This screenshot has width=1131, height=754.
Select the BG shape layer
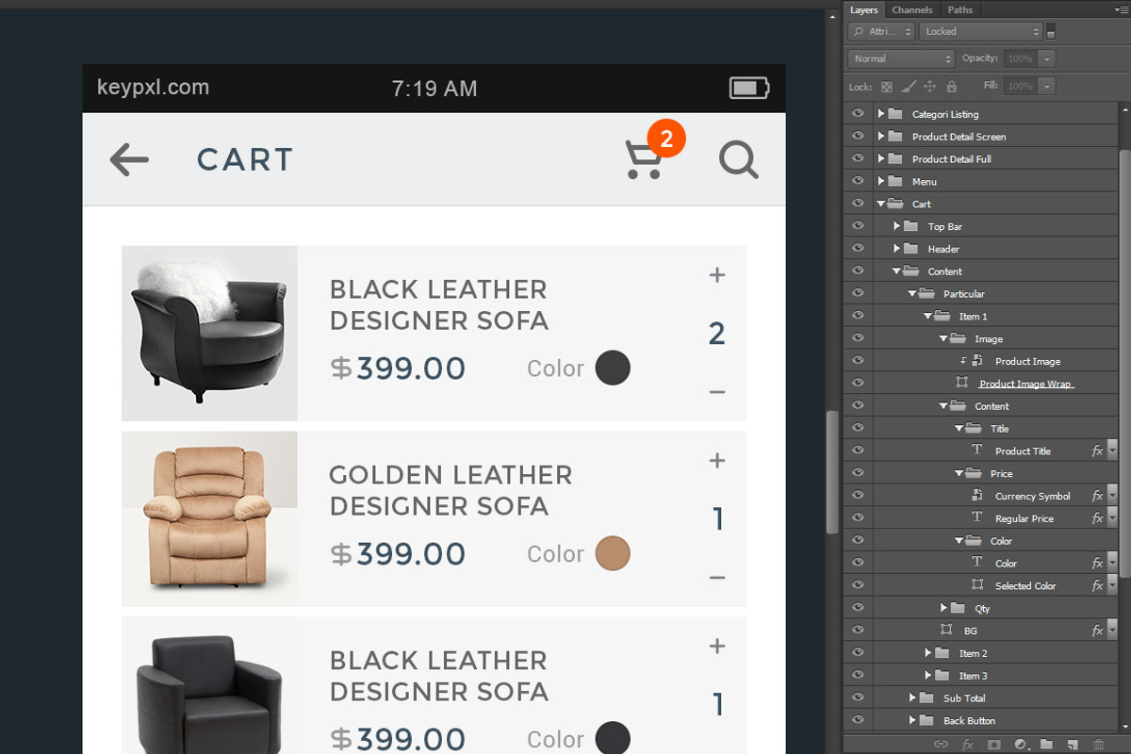click(x=970, y=631)
